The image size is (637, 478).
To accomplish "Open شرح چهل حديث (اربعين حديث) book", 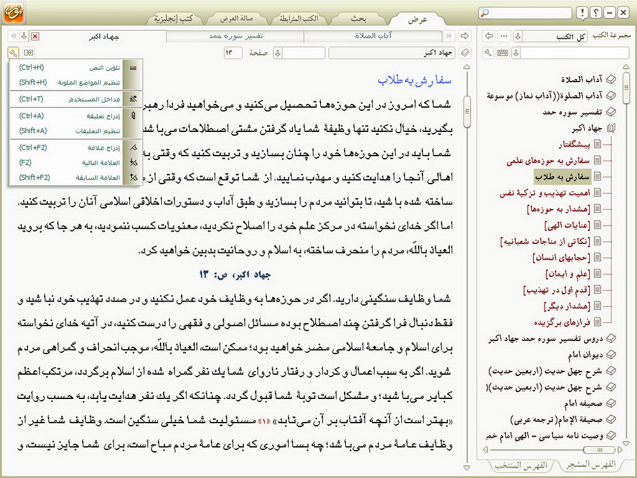I will point(545,371).
